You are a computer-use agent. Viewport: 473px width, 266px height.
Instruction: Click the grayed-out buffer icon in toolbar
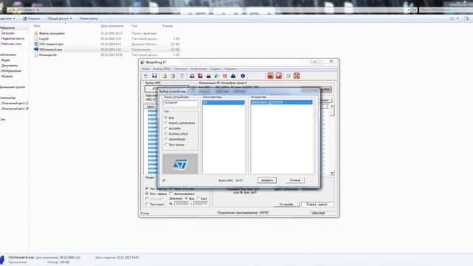[x=182, y=75]
